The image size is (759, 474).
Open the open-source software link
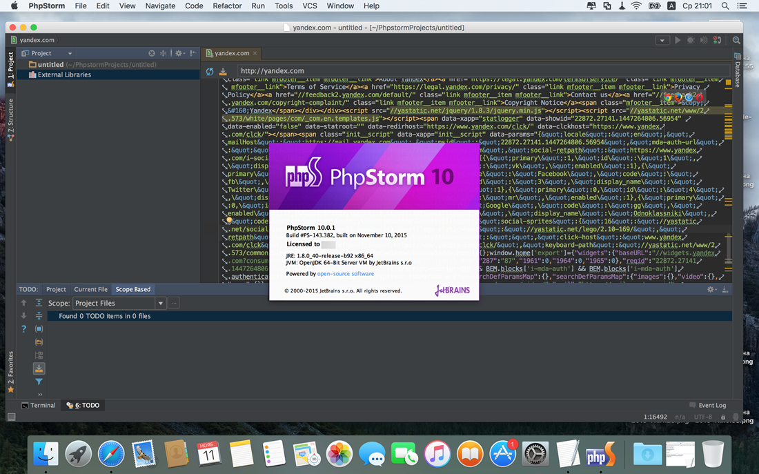tap(346, 273)
